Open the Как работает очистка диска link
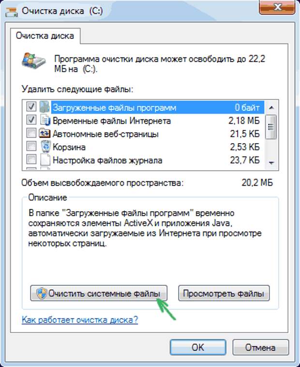This screenshot has width=300, height=367. point(80,320)
